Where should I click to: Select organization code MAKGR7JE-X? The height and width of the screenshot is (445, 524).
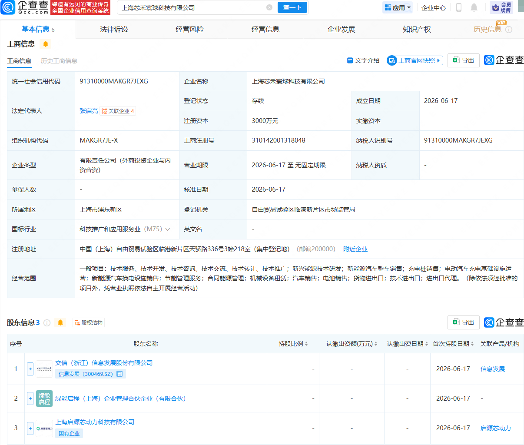(99, 140)
